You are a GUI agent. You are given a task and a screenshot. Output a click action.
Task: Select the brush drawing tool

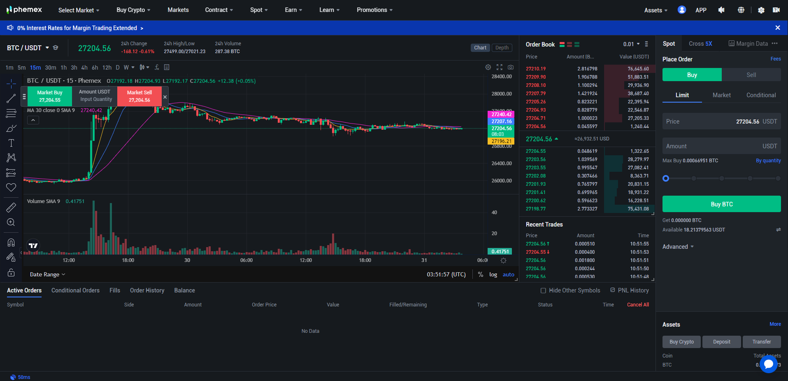click(x=11, y=128)
